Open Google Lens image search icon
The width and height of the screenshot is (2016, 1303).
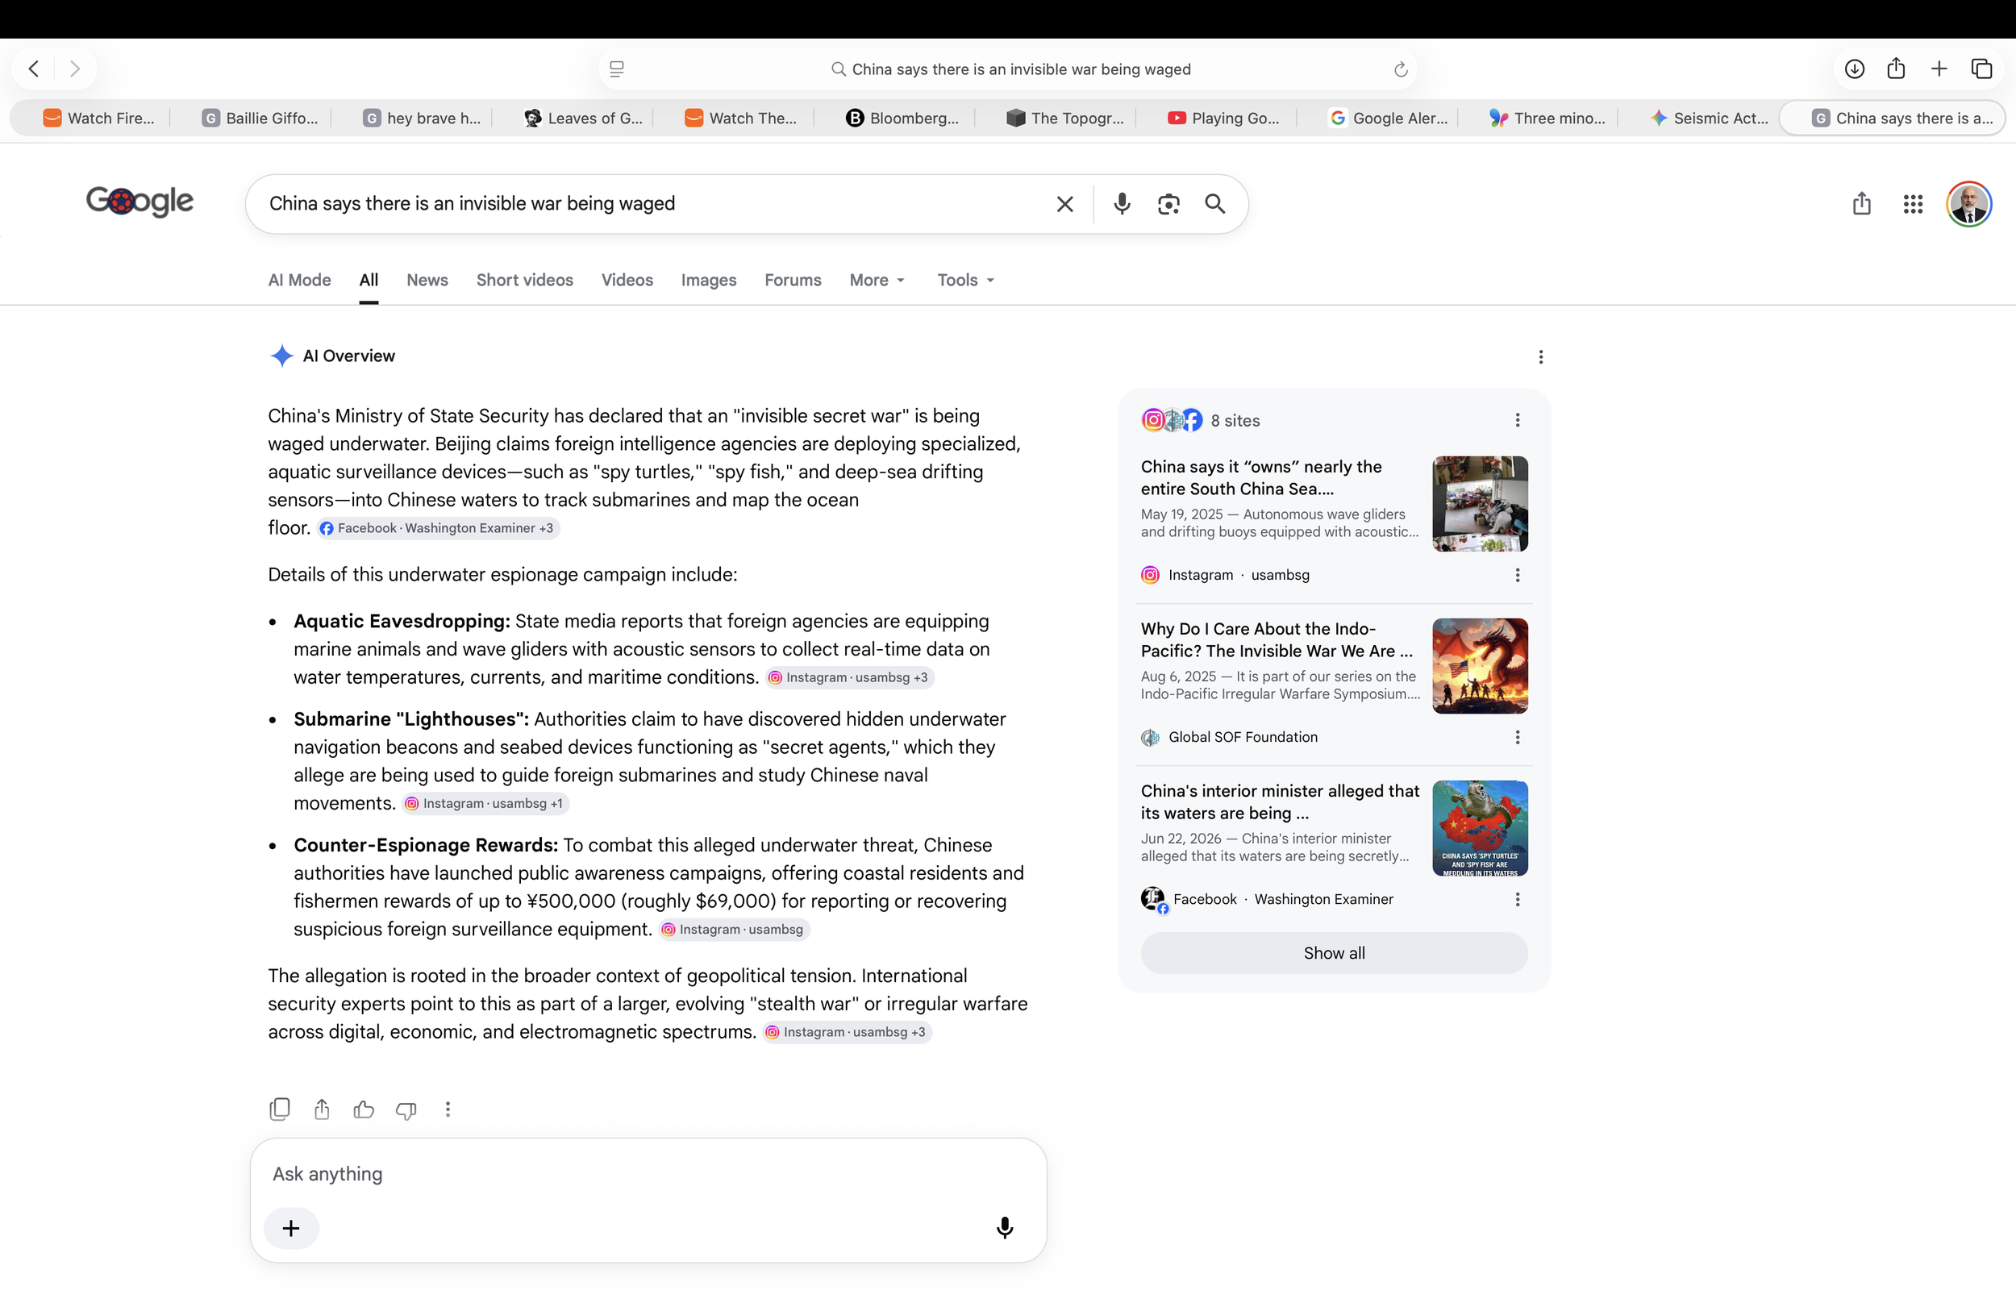(1168, 204)
